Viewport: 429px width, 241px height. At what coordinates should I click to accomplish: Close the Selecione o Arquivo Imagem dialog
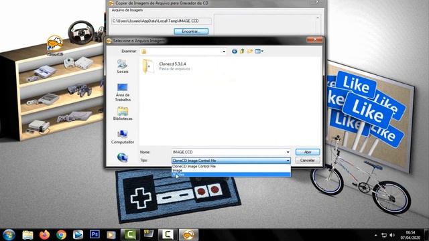(x=315, y=40)
